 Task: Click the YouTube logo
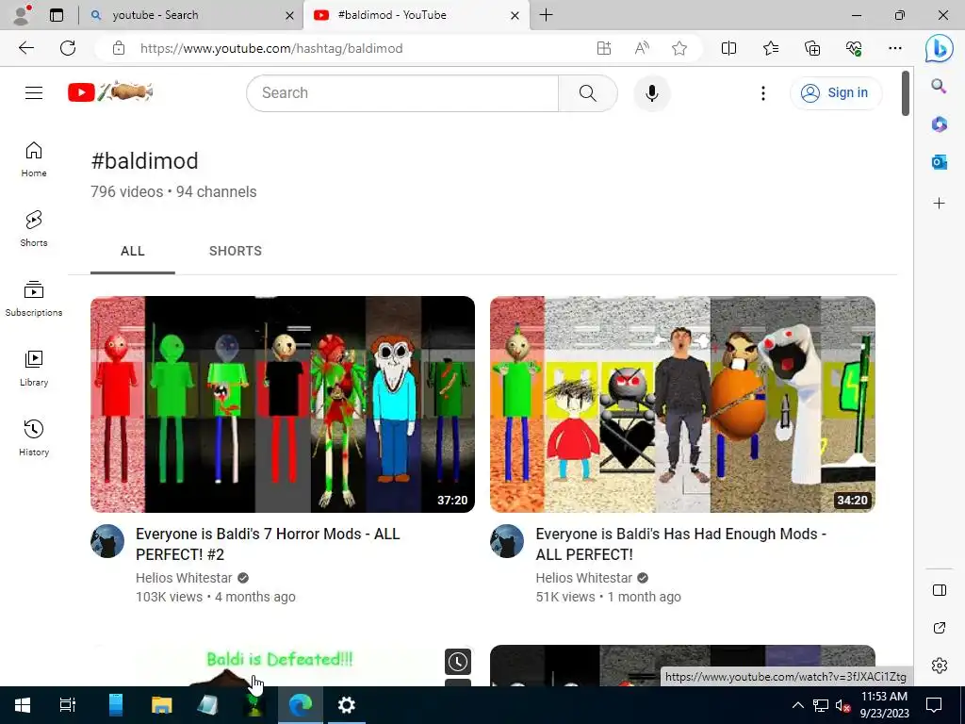coord(110,92)
